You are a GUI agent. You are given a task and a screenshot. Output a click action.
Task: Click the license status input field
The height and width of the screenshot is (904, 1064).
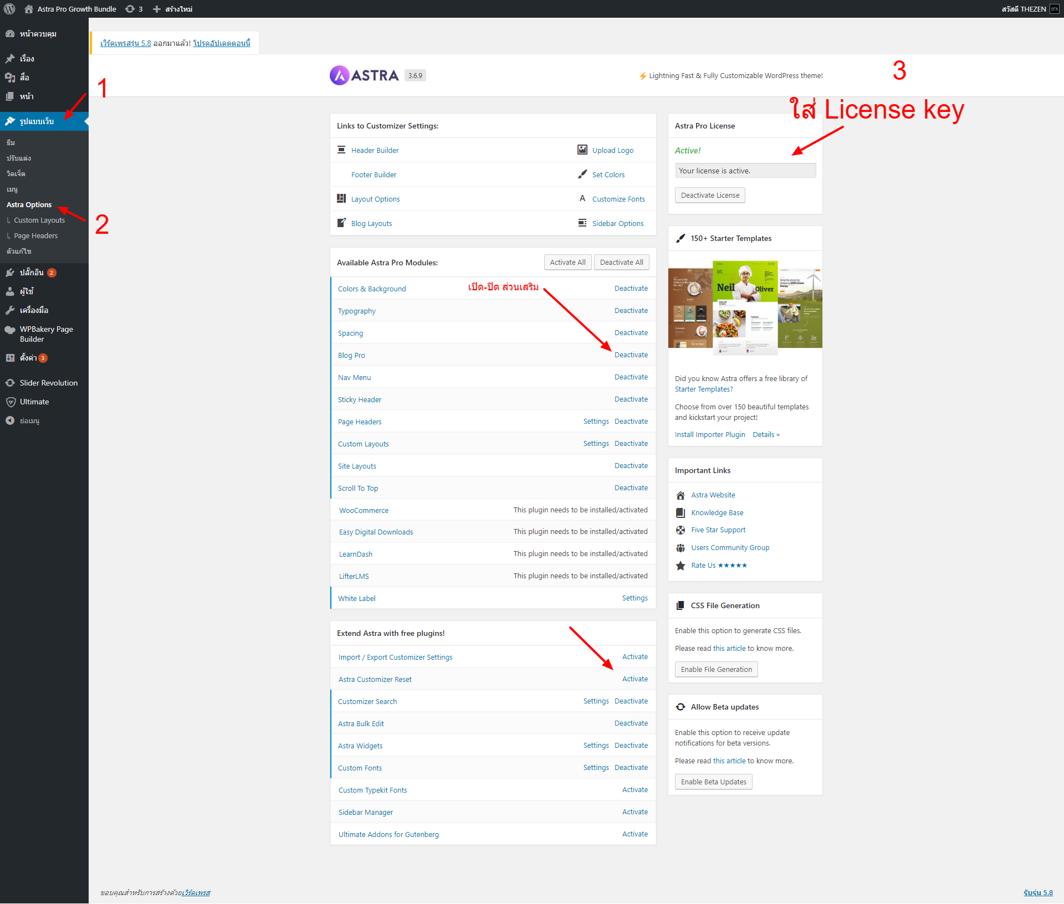[745, 171]
